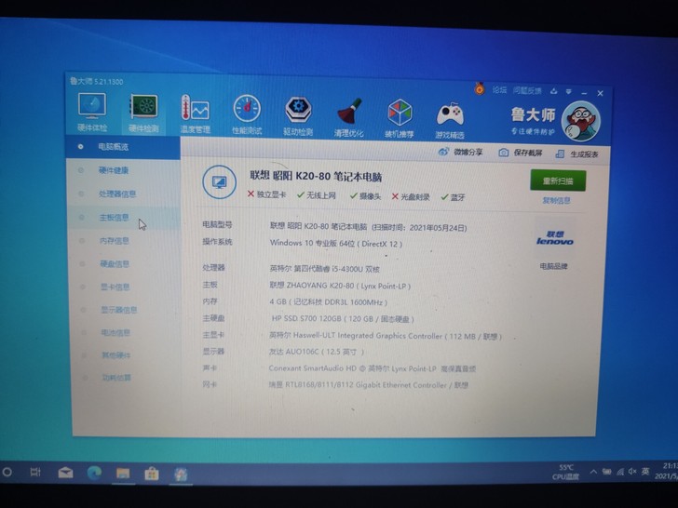The height and width of the screenshot is (508, 678).
Task: Open 问题反馈 feedback link
Action: pyautogui.click(x=527, y=91)
